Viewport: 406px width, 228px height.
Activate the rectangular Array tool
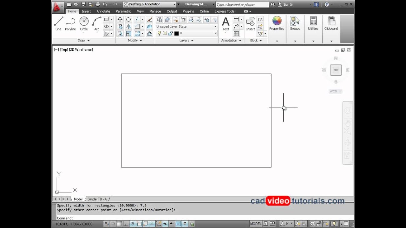coord(137,33)
